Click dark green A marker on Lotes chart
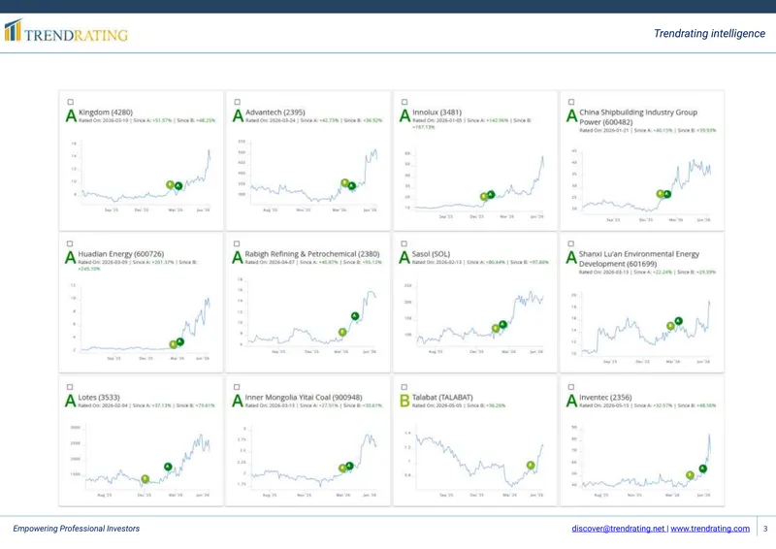 click(168, 467)
